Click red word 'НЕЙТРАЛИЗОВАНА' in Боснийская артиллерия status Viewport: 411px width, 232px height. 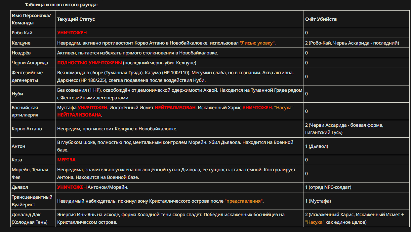tap(79, 115)
